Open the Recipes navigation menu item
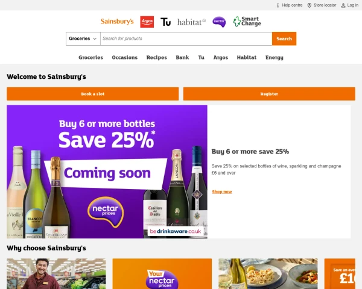The image size is (362, 289). [156, 57]
